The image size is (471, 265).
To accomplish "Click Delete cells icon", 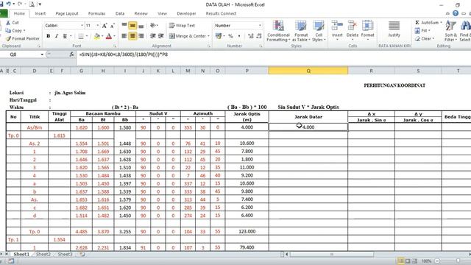I will [x=353, y=26].
